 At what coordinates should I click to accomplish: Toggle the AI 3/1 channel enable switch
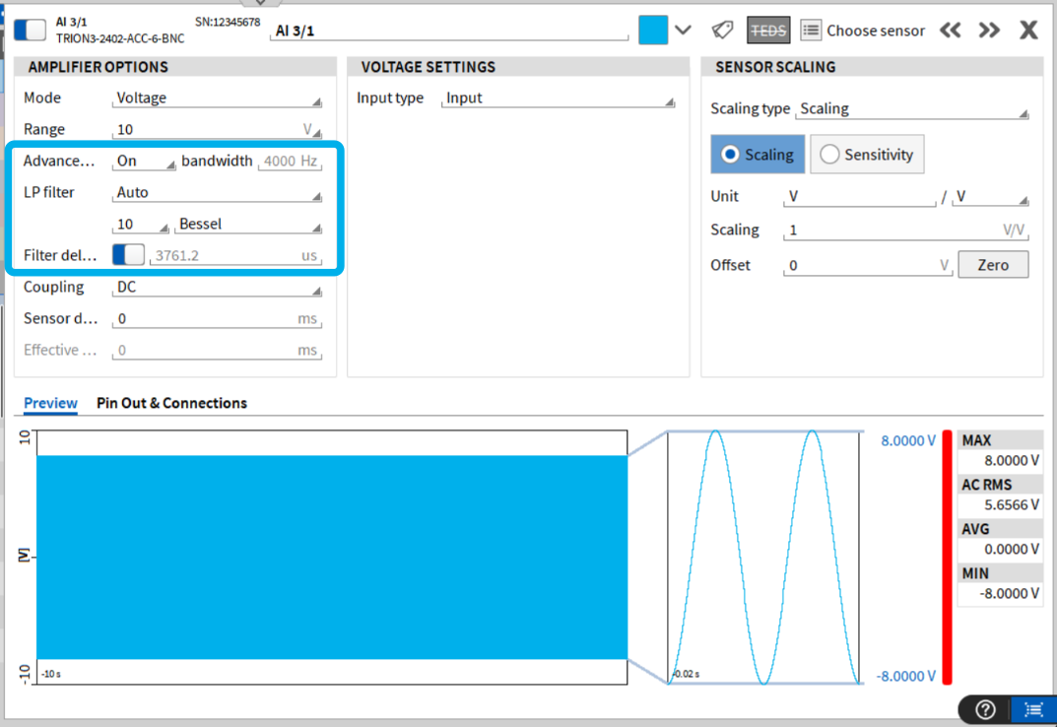[30, 29]
